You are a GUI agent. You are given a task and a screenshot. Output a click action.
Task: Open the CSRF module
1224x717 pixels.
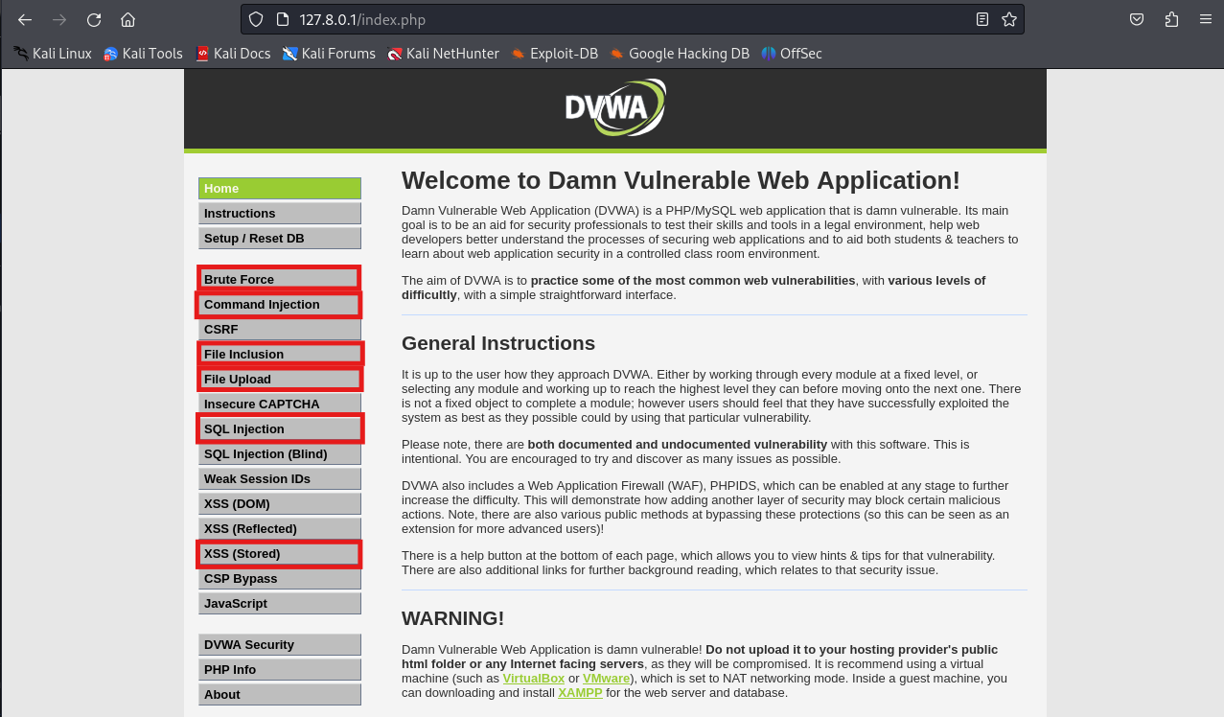pyautogui.click(x=280, y=330)
